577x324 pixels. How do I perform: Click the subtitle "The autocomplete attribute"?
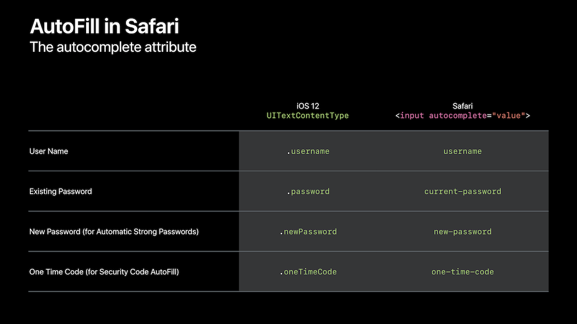click(113, 48)
